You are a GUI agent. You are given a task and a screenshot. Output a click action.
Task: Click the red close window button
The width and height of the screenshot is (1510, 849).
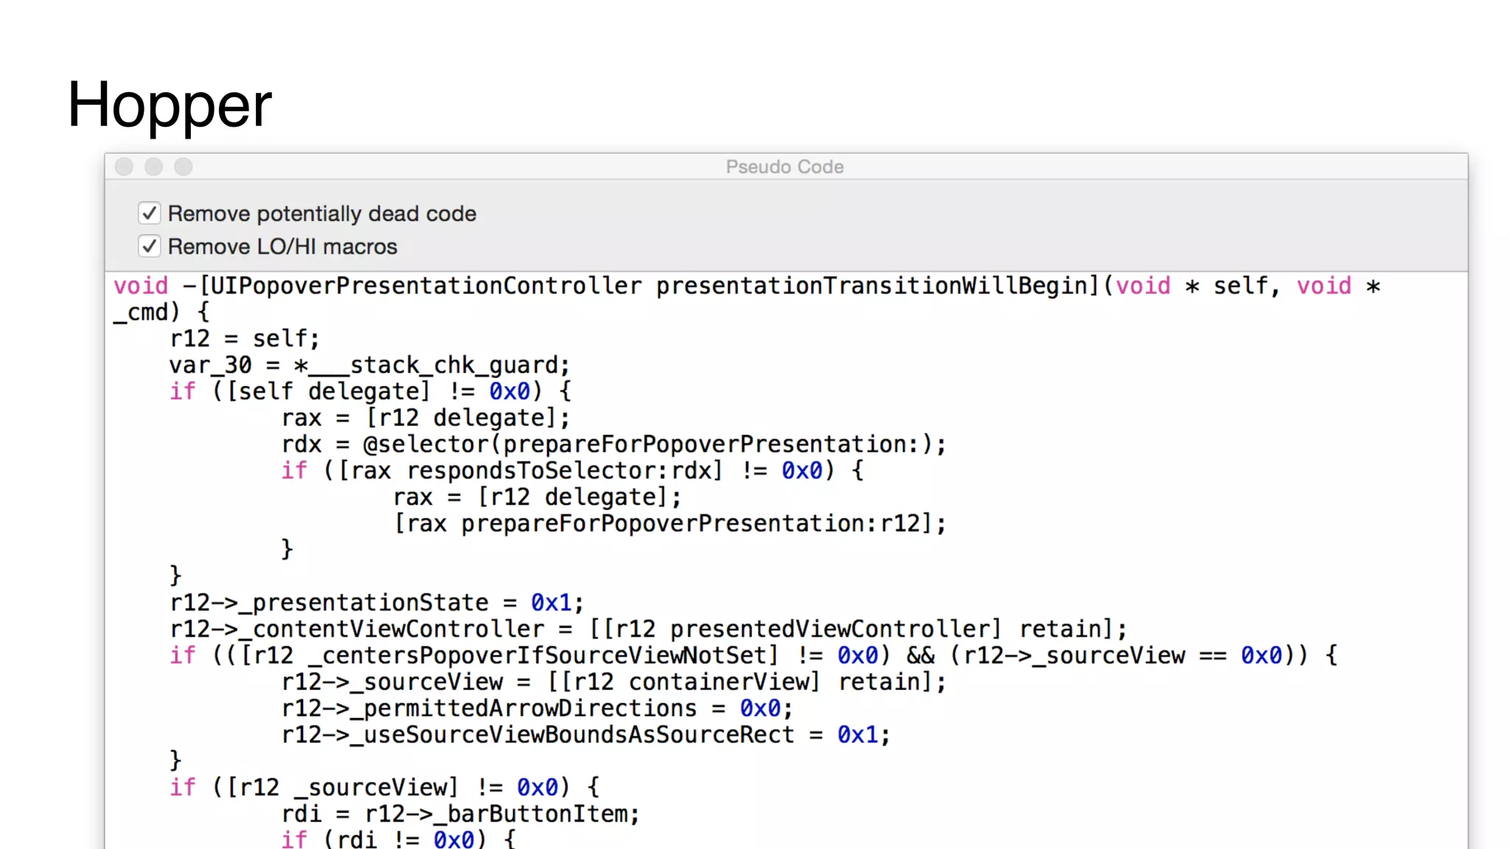124,167
